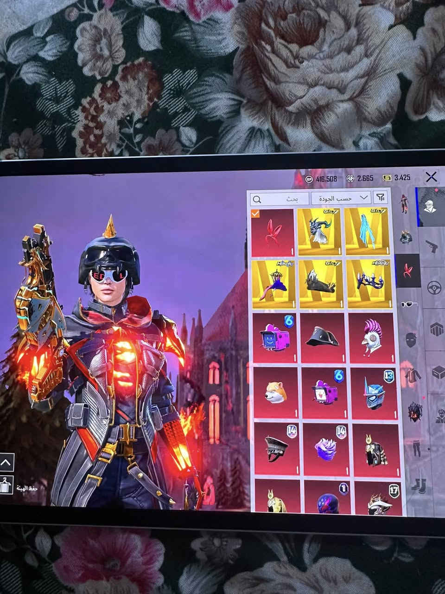445x594 pixels.
Task: Select the white winged helmet with badge 17
Action: [379, 499]
